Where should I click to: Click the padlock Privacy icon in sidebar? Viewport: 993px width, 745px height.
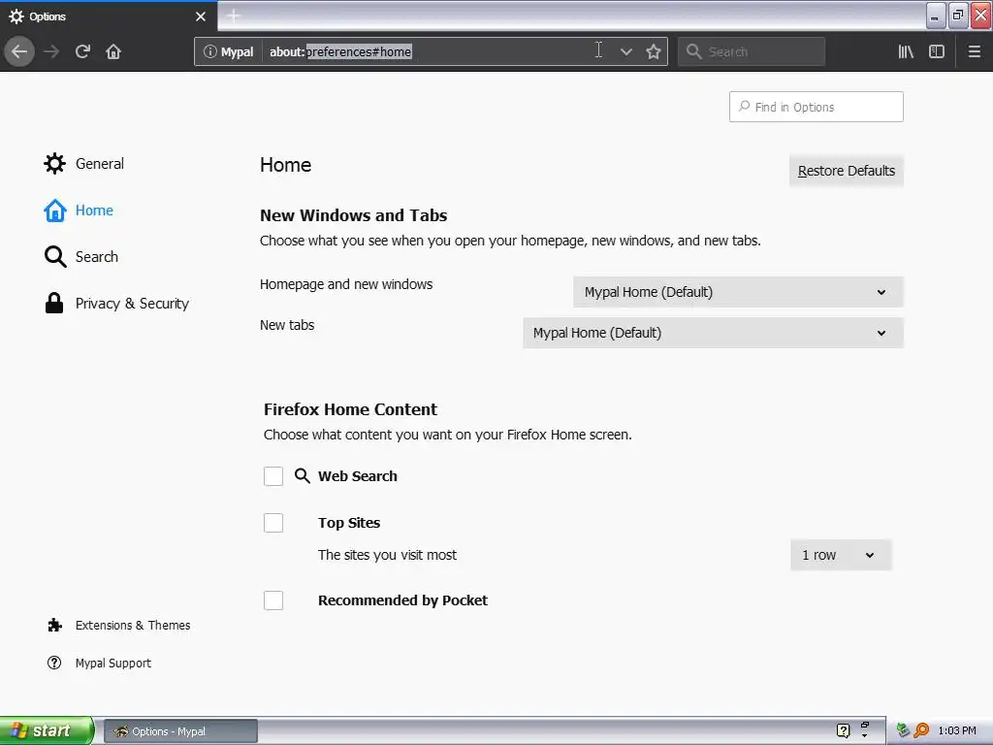[54, 303]
